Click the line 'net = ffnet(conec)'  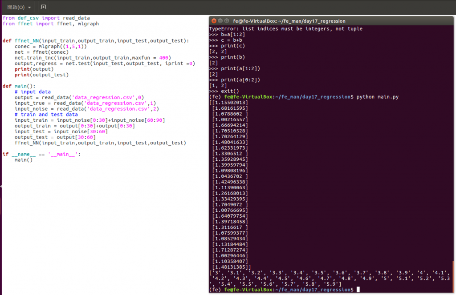click(41, 52)
